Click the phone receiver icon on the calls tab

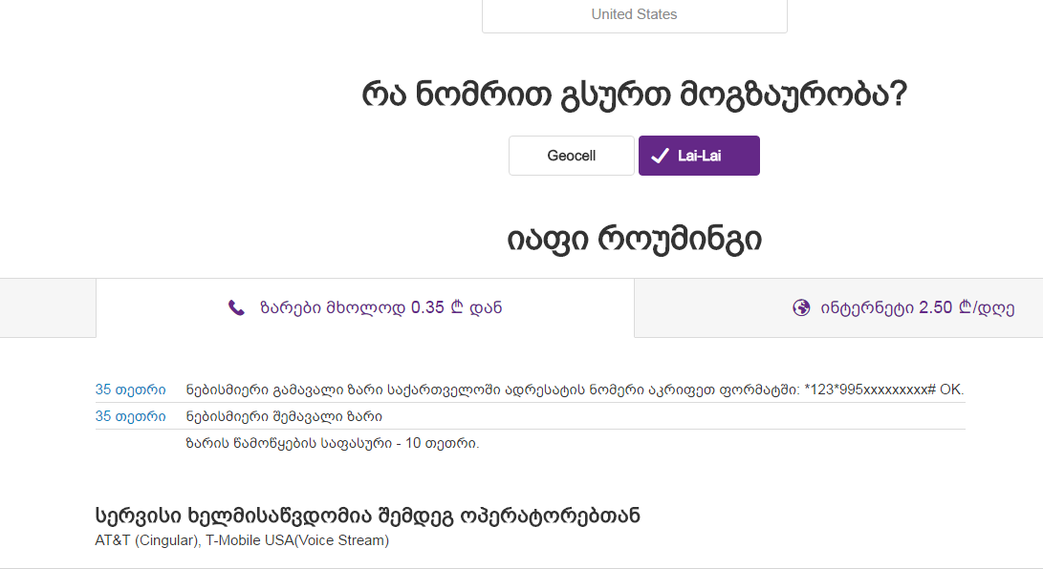pos(237,306)
